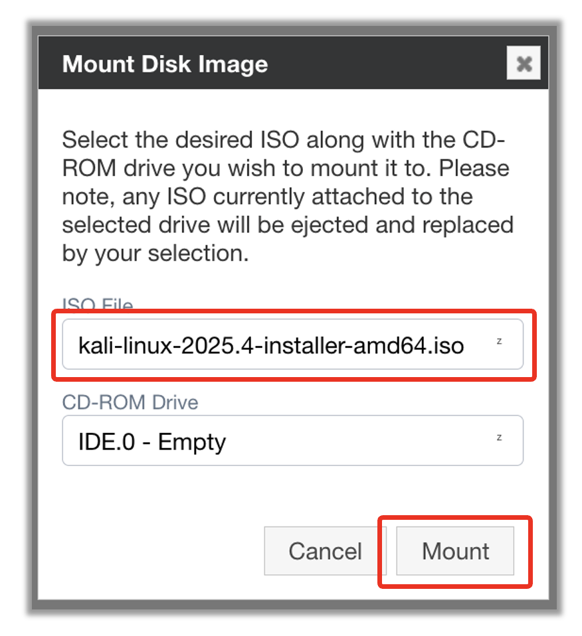This screenshot has height=636, width=582.
Task: Close the Mount Disk Image dialog
Action: point(524,64)
